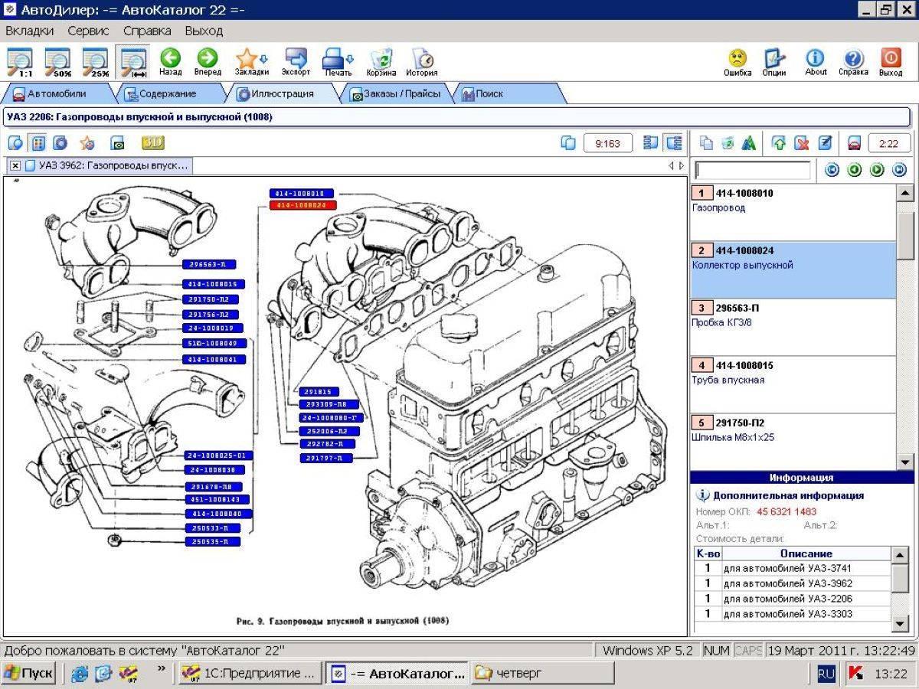919x689 pixels.
Task: Click the red 414-1008024 label on diagram
Action: (x=302, y=206)
